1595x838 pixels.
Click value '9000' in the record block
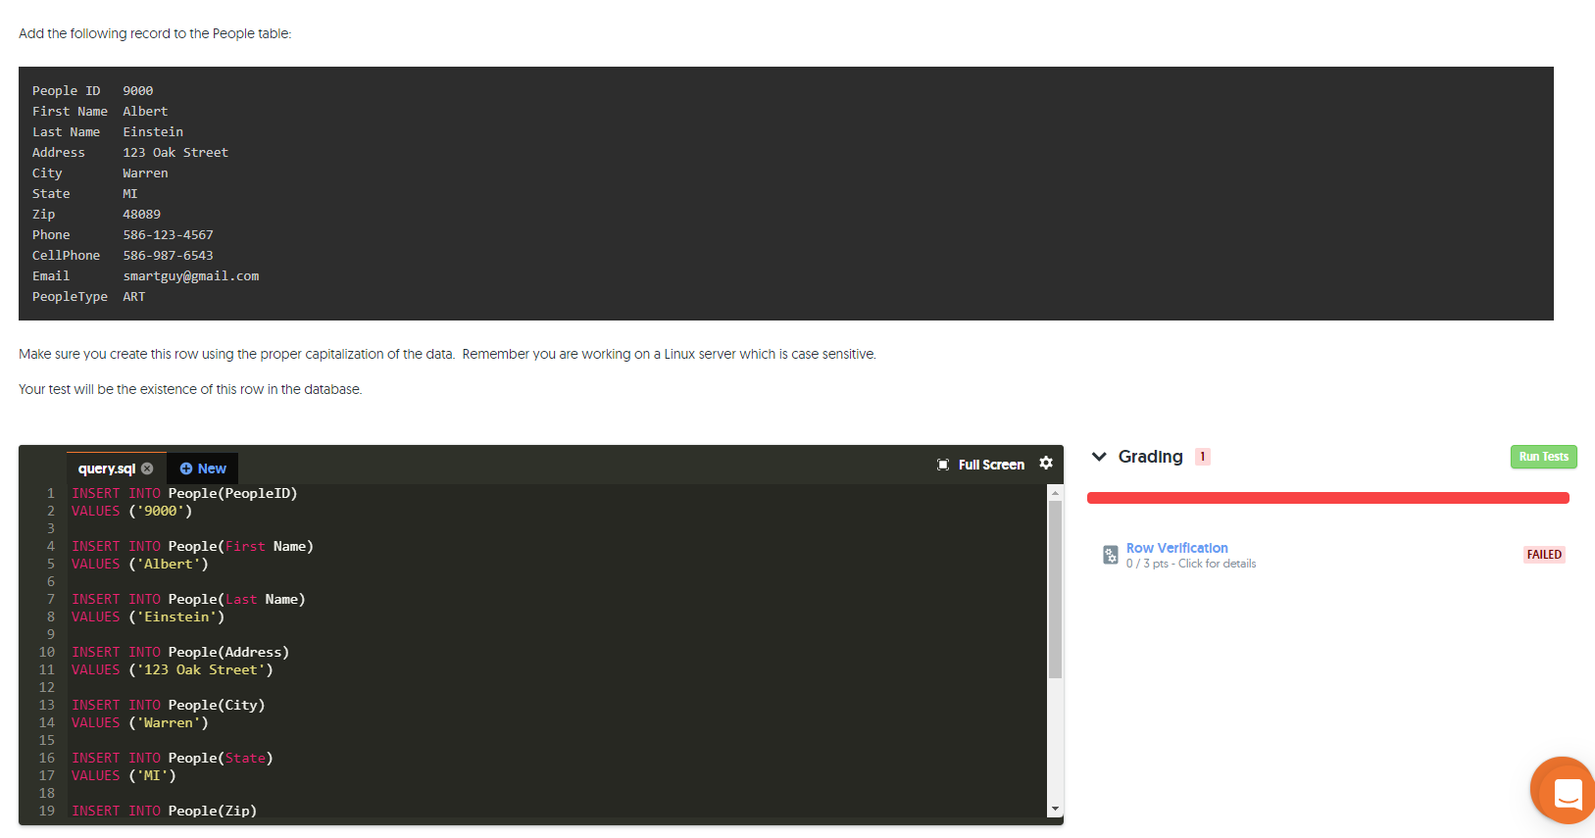coord(138,91)
